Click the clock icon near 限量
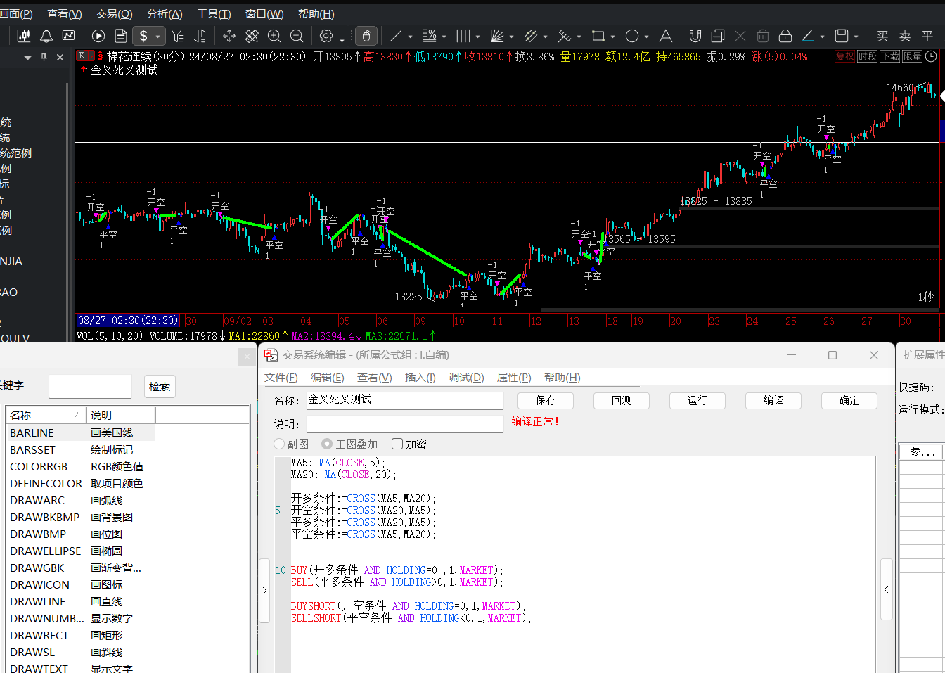The image size is (945, 673). 931,56
